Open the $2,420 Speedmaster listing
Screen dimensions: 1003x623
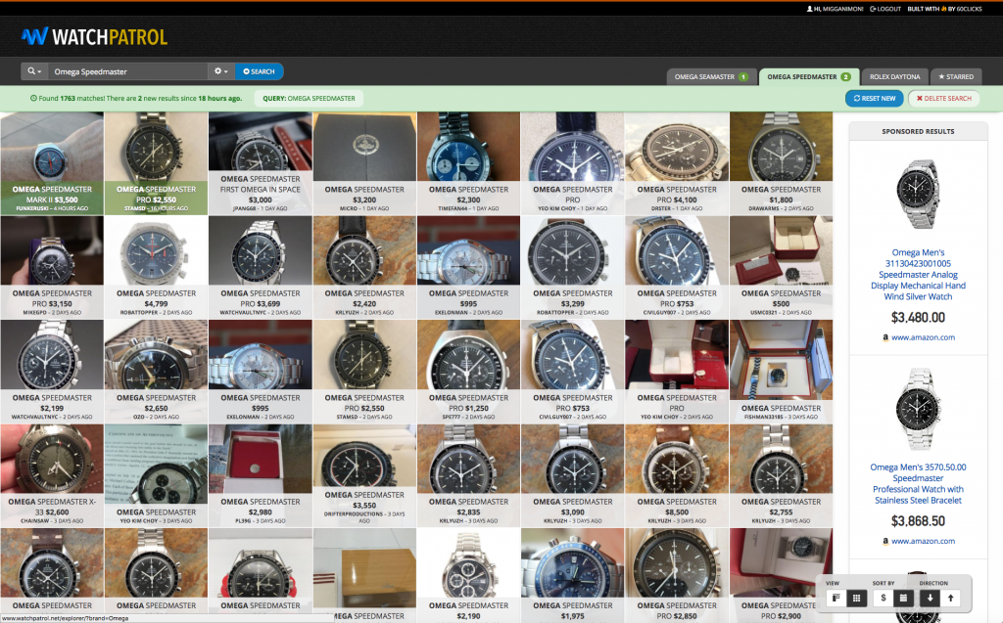[364, 267]
